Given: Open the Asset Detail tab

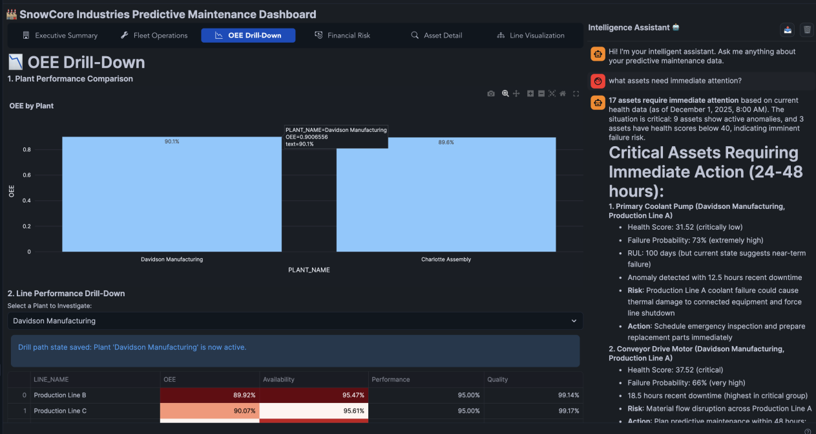Looking at the screenshot, I should coord(436,36).
